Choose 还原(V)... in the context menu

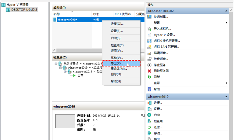pos(121,51)
